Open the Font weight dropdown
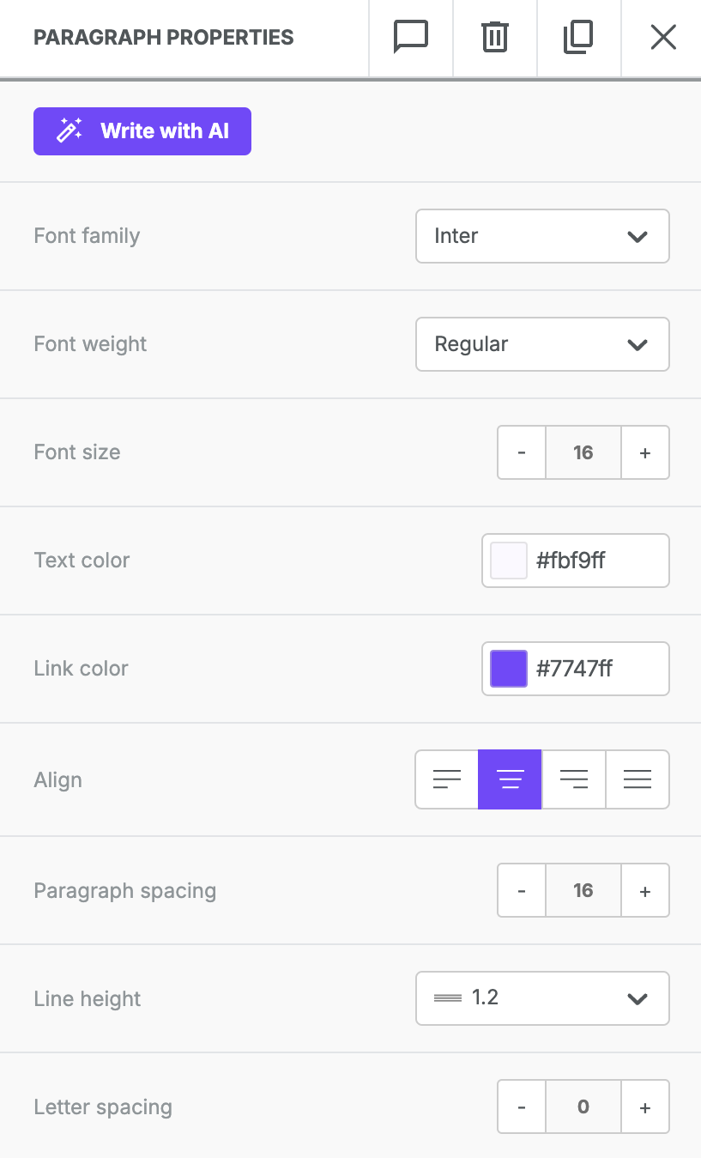The image size is (701, 1158). (542, 344)
